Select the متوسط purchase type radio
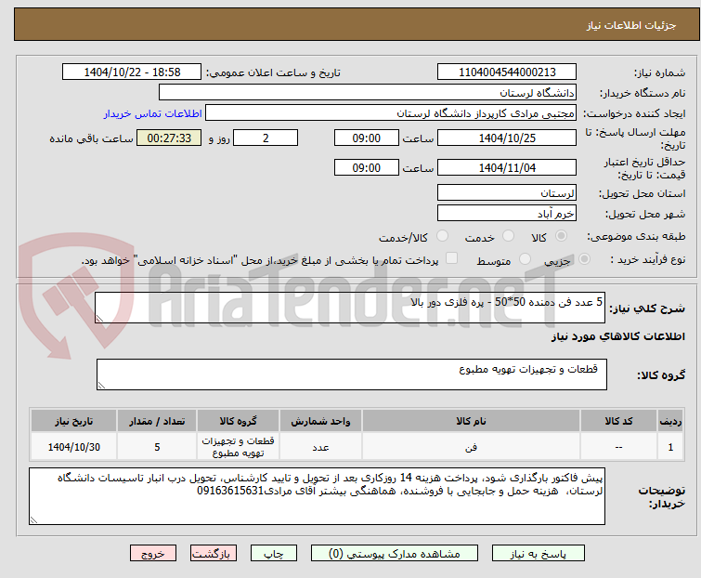Viewport: 701px width, 578px height. tap(525, 259)
